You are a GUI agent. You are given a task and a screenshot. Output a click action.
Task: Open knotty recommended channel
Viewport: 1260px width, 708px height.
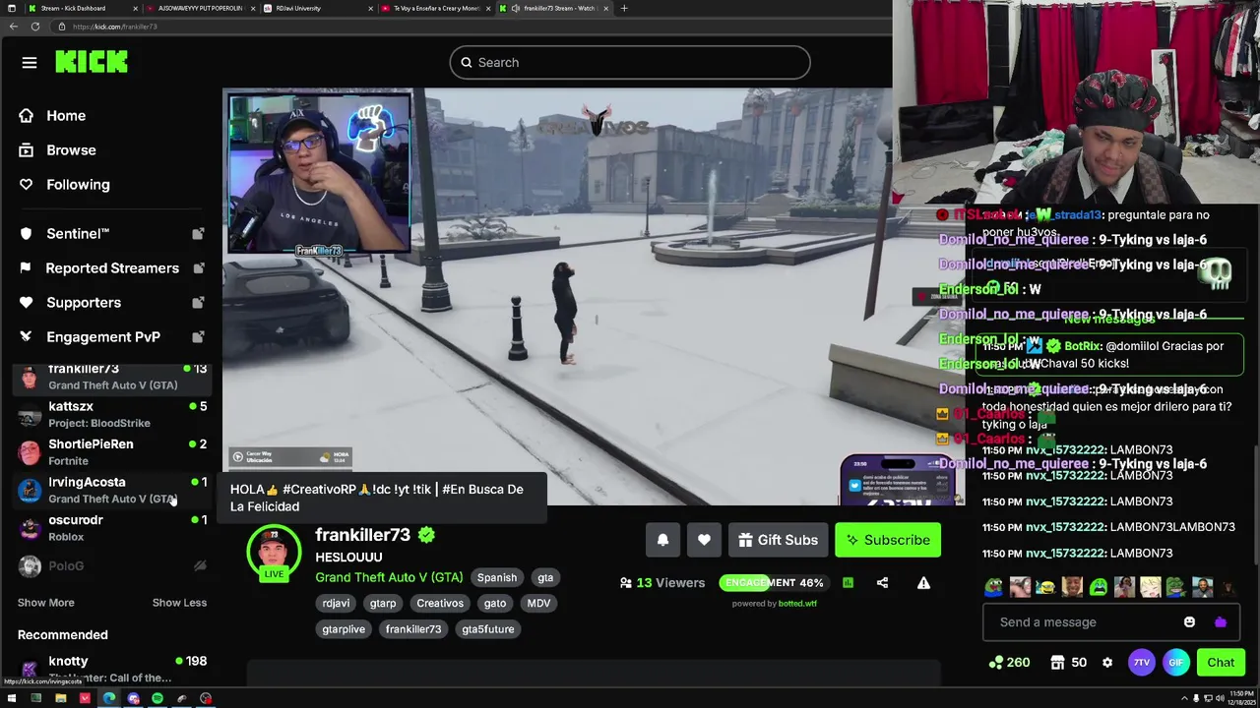111,669
